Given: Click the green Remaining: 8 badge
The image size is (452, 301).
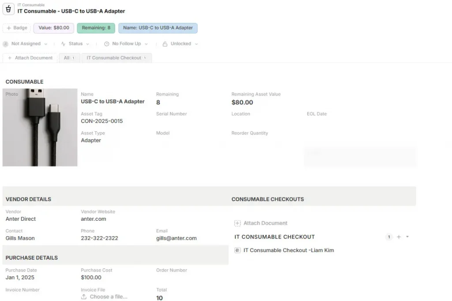Looking at the screenshot, I should pyautogui.click(x=96, y=28).
